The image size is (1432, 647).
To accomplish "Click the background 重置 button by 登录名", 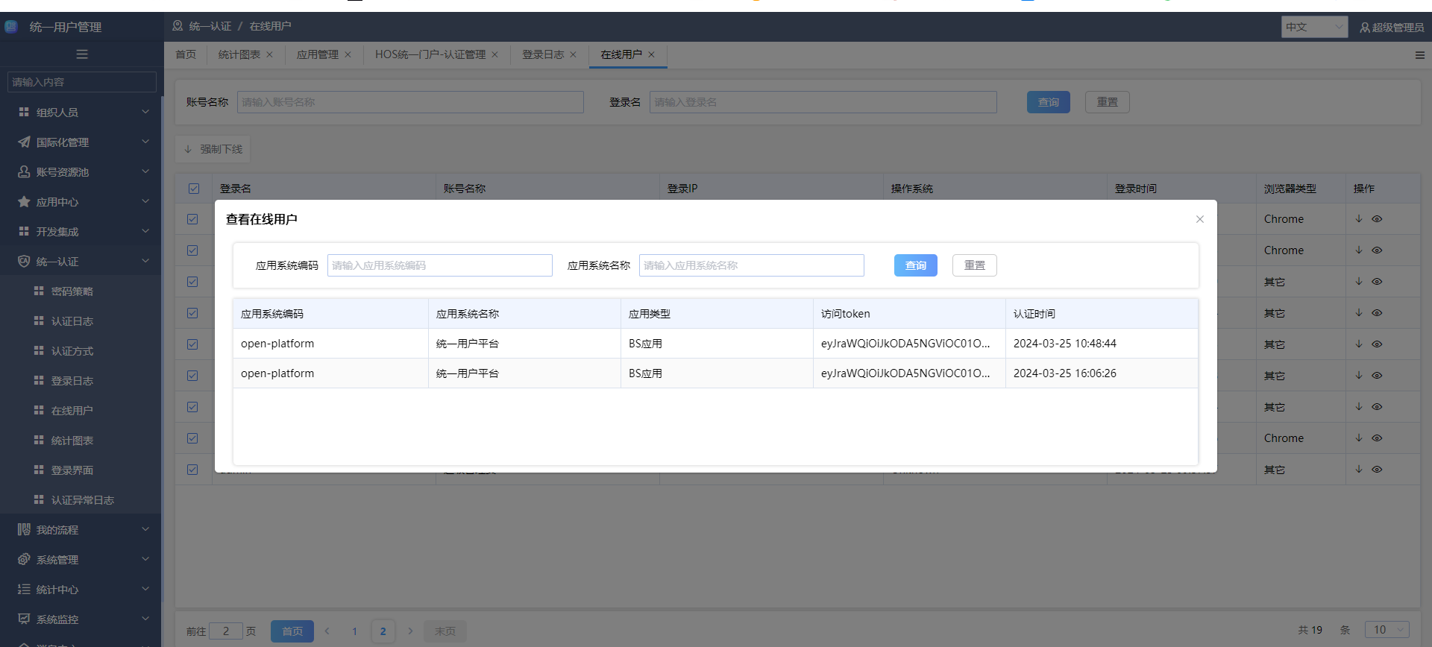I will (x=1108, y=102).
